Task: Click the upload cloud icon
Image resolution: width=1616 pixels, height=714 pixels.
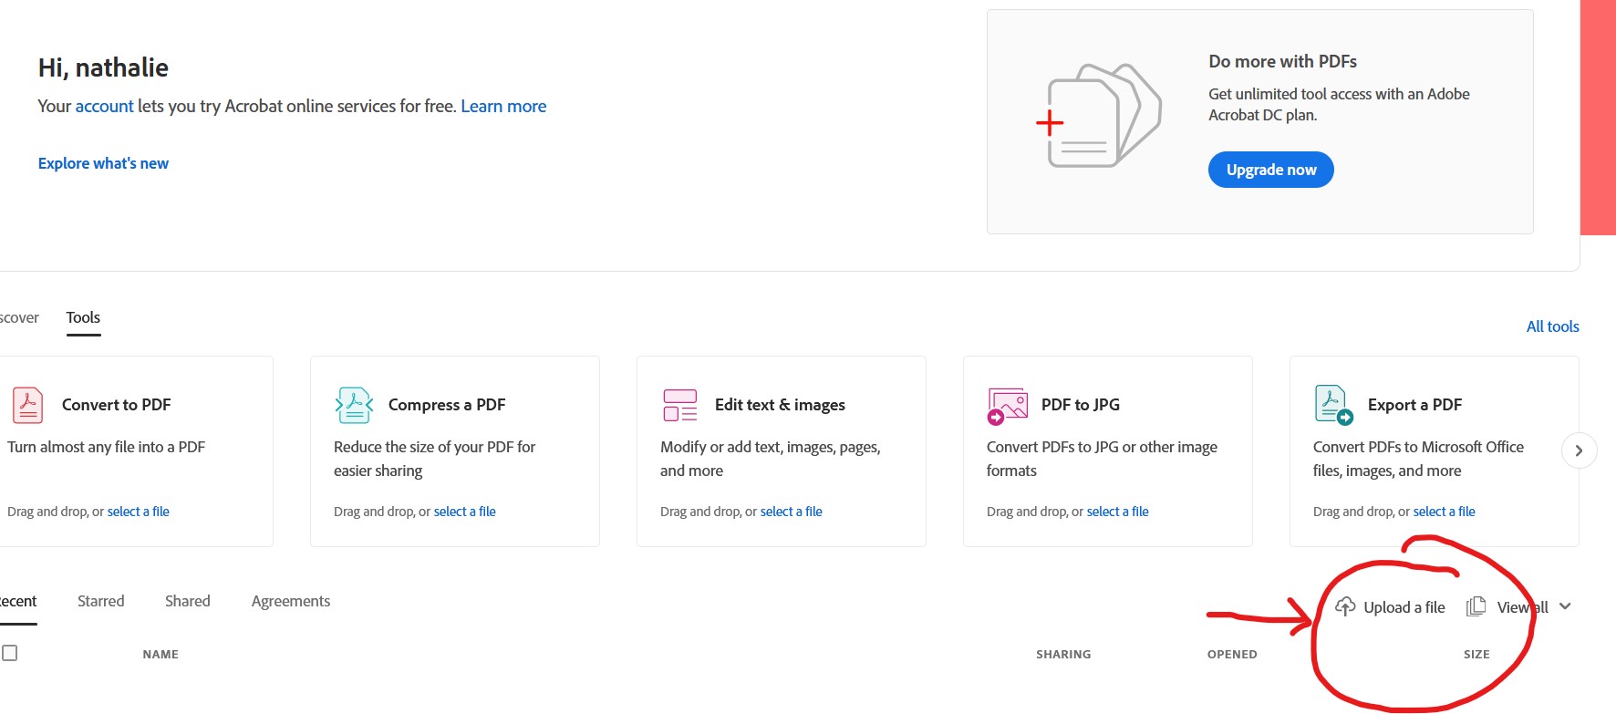Action: tap(1345, 606)
